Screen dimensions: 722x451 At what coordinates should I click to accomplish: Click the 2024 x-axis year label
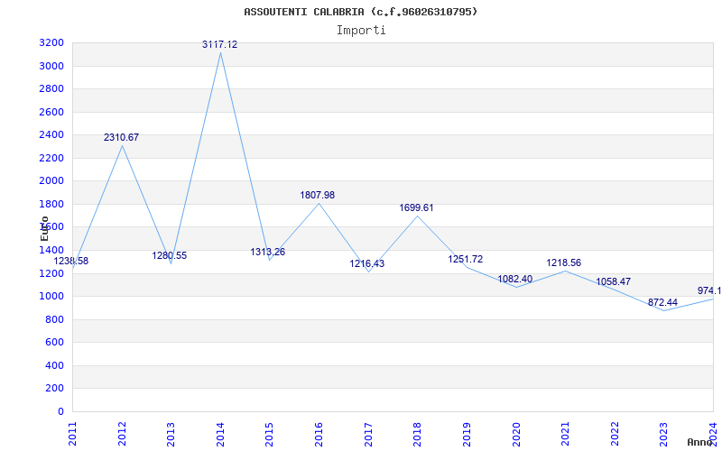713,434
